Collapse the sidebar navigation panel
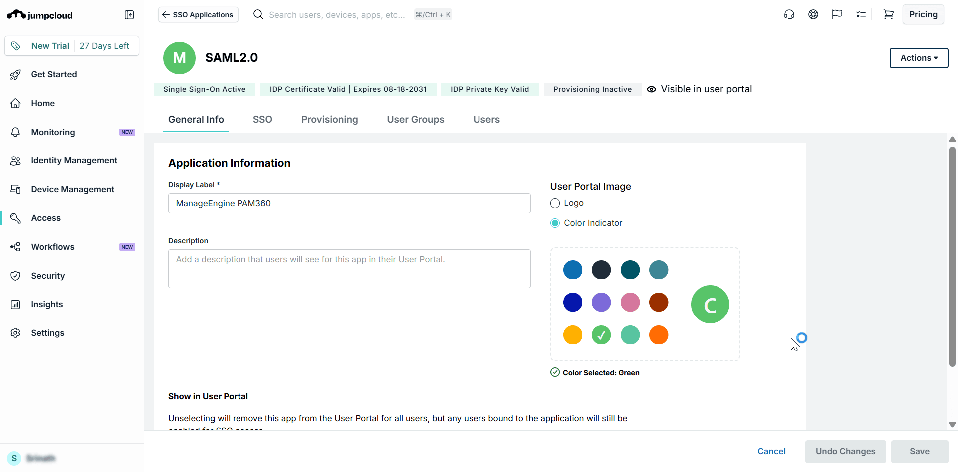Viewport: 958px width, 472px height. pyautogui.click(x=129, y=15)
